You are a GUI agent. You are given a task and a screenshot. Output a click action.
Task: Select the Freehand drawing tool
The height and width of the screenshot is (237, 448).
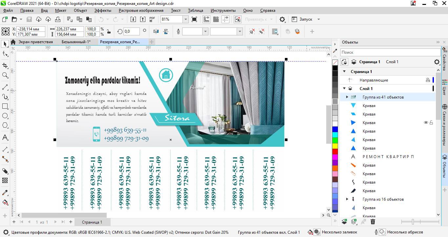[5, 87]
